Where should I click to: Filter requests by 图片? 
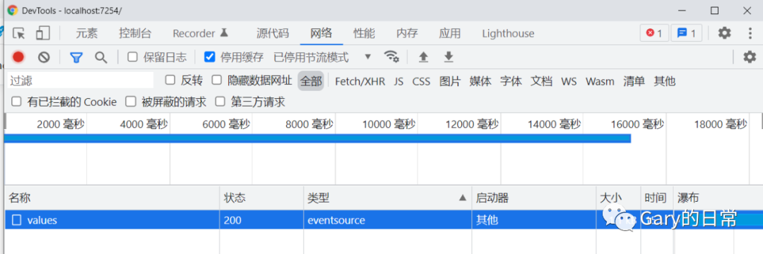[x=449, y=81]
